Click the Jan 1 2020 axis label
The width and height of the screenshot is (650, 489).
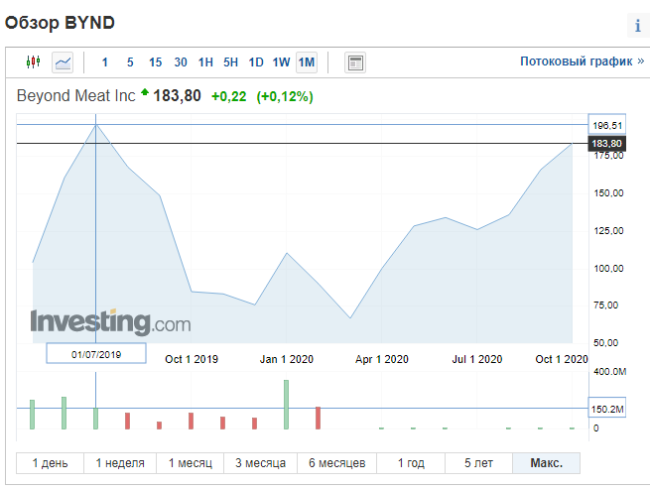287,359
